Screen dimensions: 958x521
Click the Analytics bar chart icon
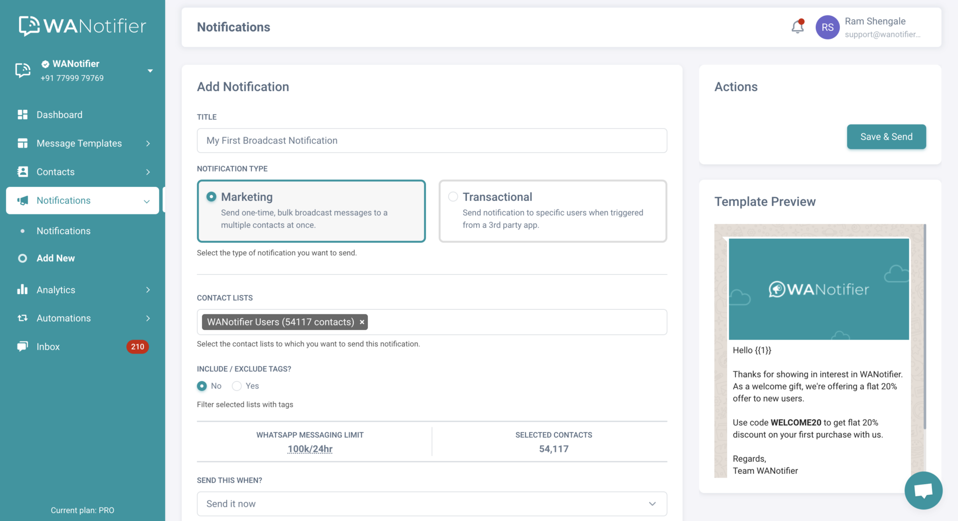point(22,290)
